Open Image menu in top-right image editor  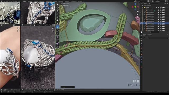click(30, 25)
